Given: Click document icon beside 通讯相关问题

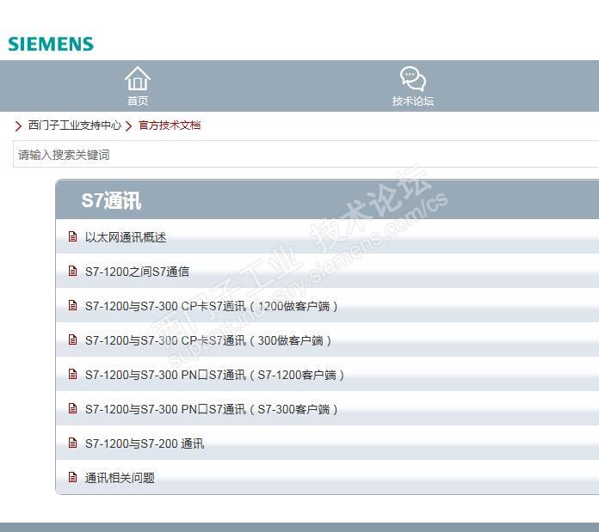Looking at the screenshot, I should pos(72,477).
